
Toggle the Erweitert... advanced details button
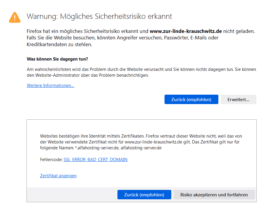coord(238,99)
